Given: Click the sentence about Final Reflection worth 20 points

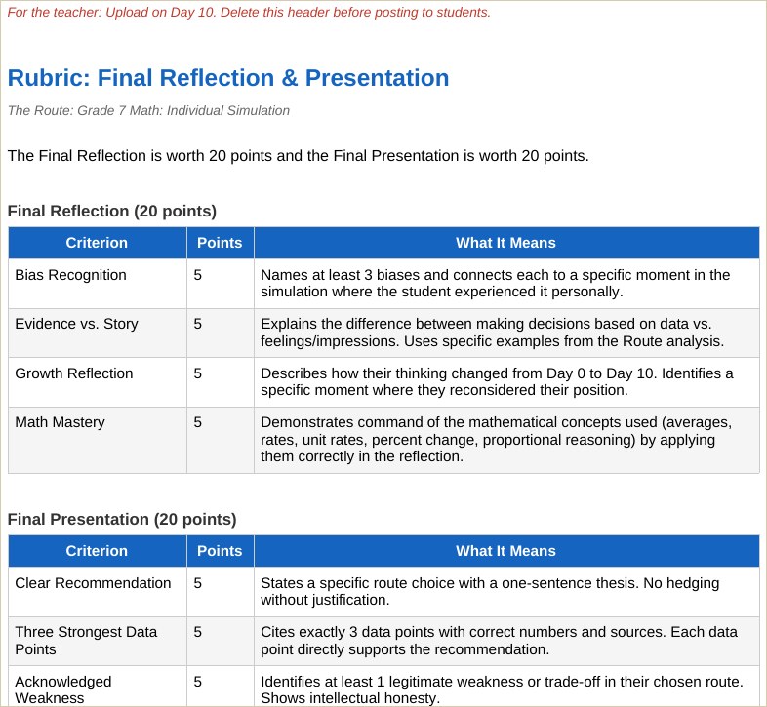Looking at the screenshot, I should click(298, 156).
